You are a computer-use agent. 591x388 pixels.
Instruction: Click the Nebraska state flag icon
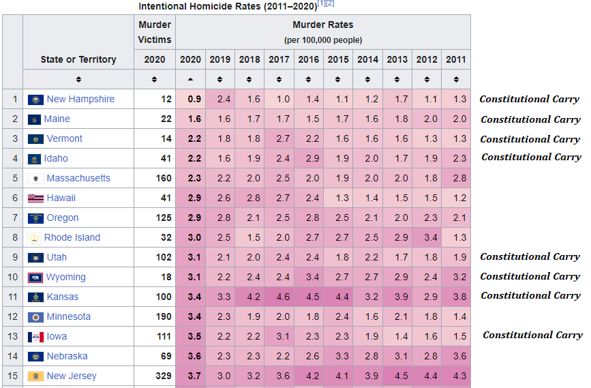point(35,357)
